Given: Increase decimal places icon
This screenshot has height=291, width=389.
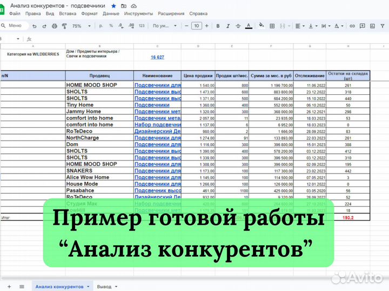Looking at the screenshot, I should (x=131, y=26).
